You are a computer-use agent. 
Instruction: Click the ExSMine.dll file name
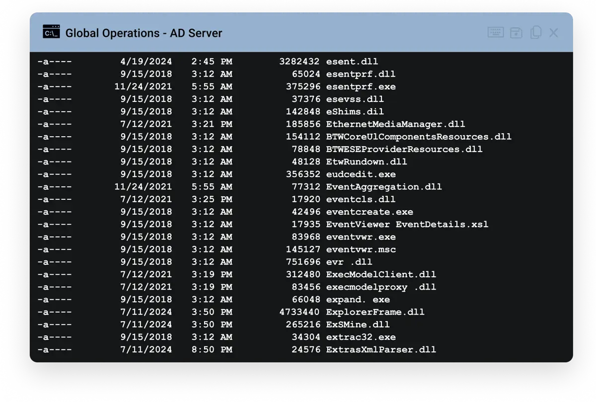[x=358, y=324]
